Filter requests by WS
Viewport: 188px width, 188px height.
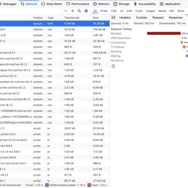(x=171, y=11)
